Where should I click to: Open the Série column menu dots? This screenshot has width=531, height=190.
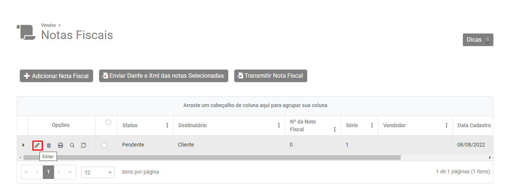(372, 125)
